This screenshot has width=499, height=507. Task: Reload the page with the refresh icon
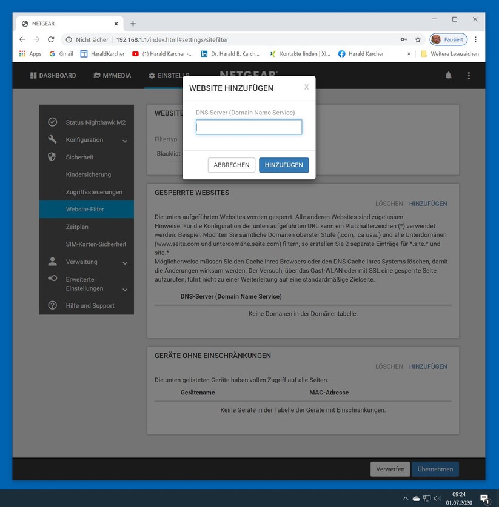[x=51, y=39]
